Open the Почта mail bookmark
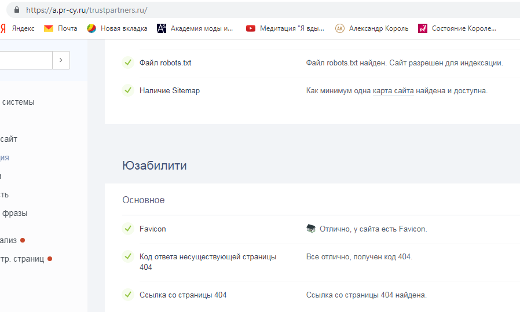The height and width of the screenshot is (312, 520). (x=61, y=28)
